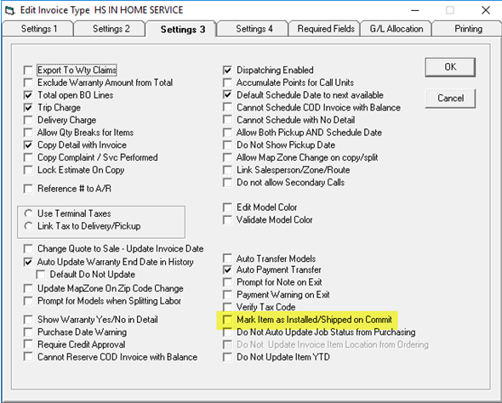Select the G/L Allocation tab
The image size is (502, 403).
[x=396, y=29]
